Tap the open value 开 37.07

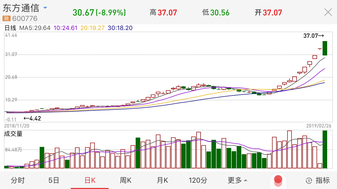click(268, 13)
